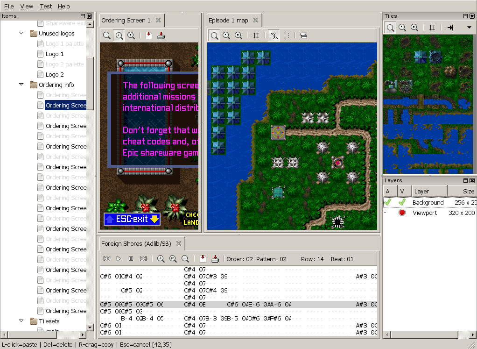Collapse the Unused logos folder

(21, 33)
